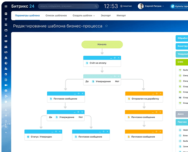Click the Купить тариф button
This screenshot has width=188, height=152.
click(179, 6)
